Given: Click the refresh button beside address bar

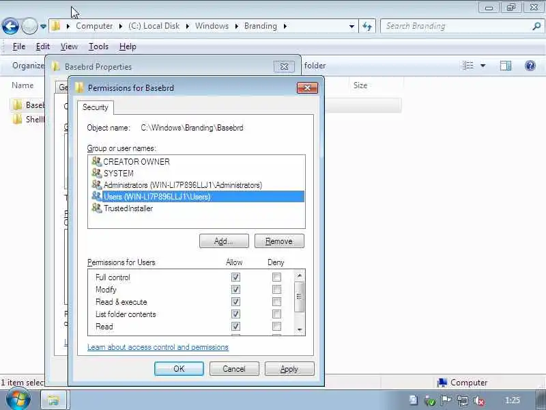Looking at the screenshot, I should 367,26.
